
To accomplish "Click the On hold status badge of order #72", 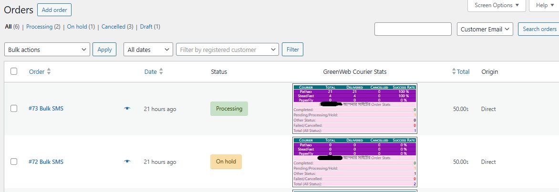I will (226, 162).
